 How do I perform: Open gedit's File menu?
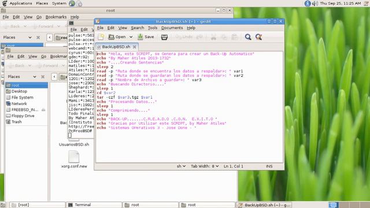click(100, 28)
